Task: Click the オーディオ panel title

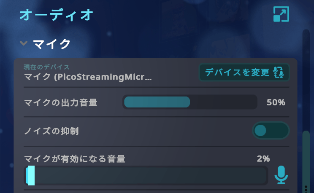Action: [x=56, y=15]
